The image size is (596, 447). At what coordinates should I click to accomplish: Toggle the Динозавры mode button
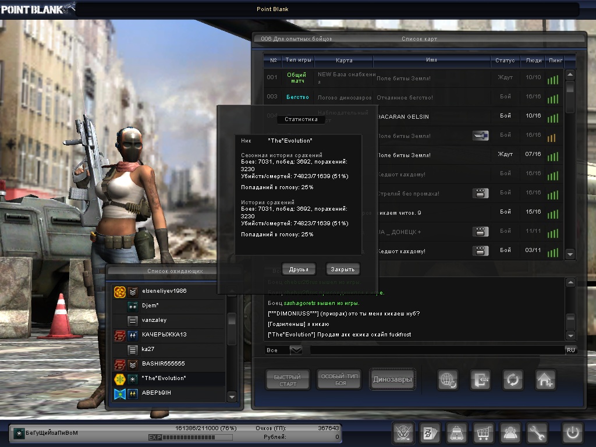click(392, 379)
